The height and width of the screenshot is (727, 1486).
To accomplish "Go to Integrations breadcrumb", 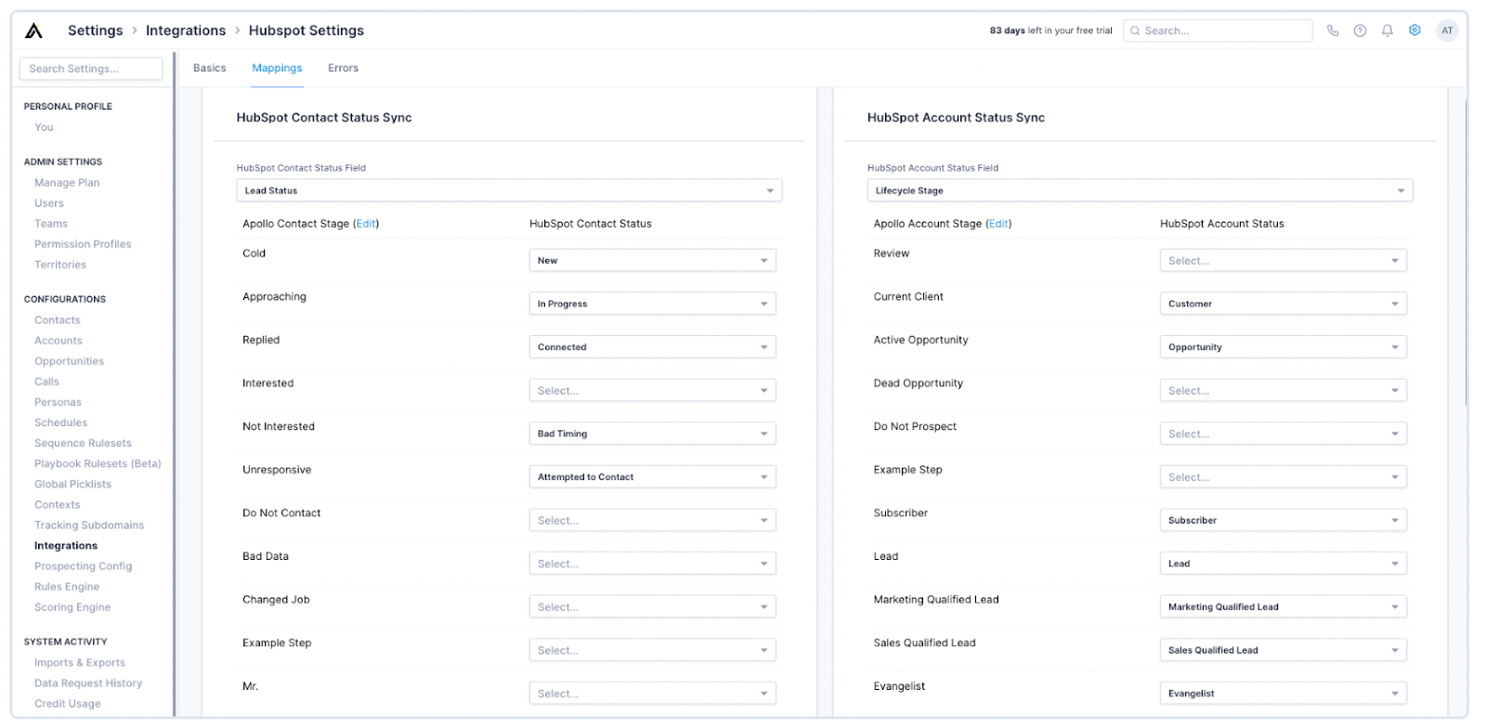I will (186, 31).
